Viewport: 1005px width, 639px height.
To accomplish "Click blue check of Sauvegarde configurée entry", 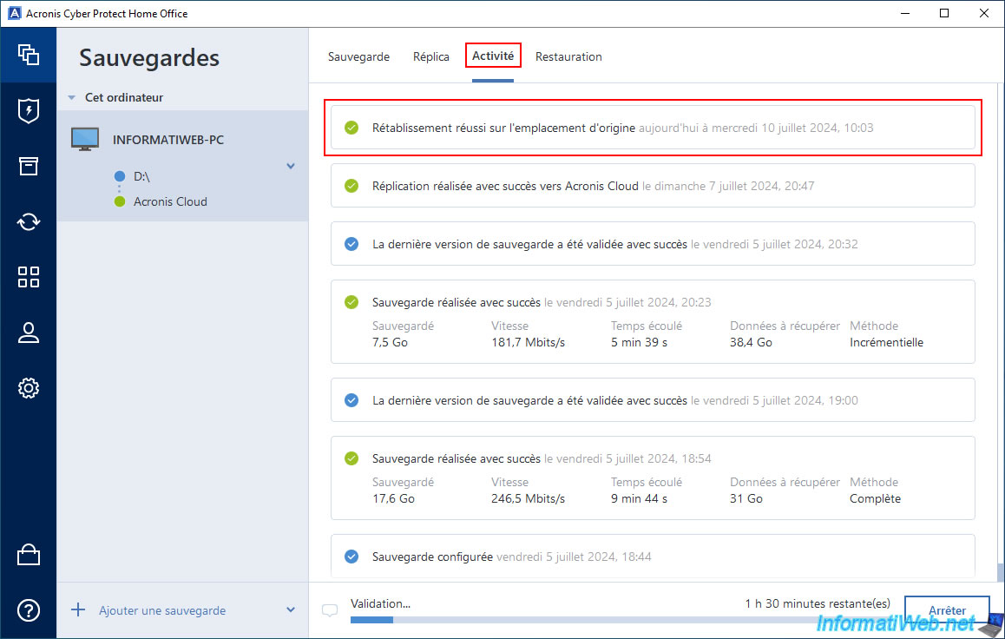I will point(351,557).
